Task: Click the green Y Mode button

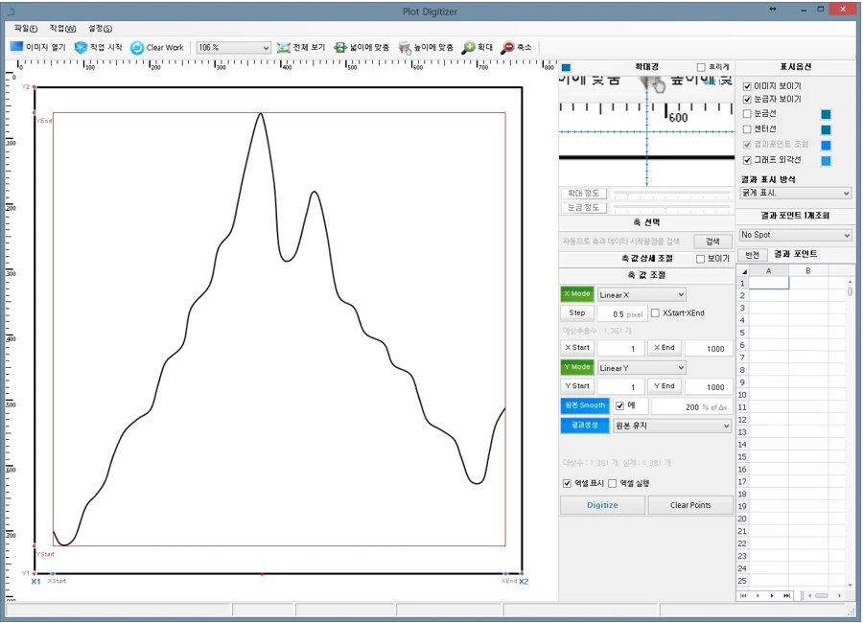Action: 577,367
